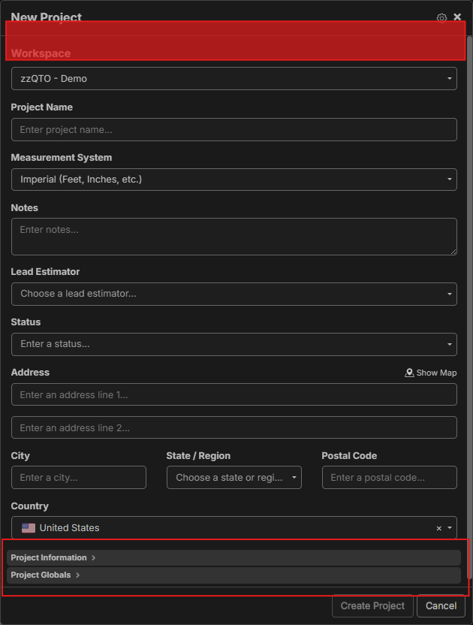Clear the United States country selection
The width and height of the screenshot is (473, 625).
(439, 528)
